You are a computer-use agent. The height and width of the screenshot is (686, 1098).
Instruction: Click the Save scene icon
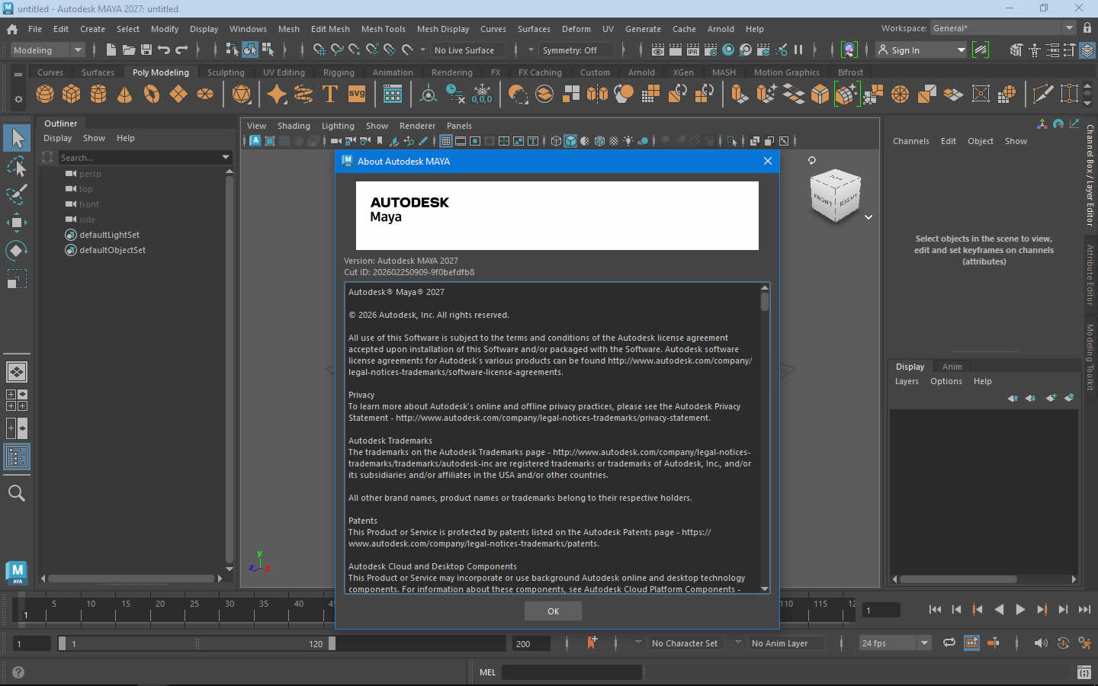(146, 50)
